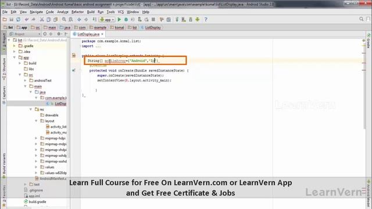The image size is (372, 209).
Task: Expand the .idea folder
Action: click(x=15, y=52)
